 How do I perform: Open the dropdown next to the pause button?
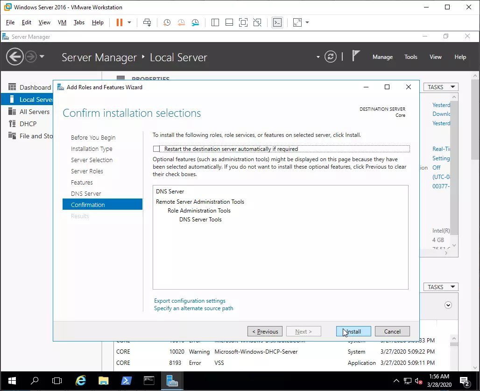coord(129,22)
